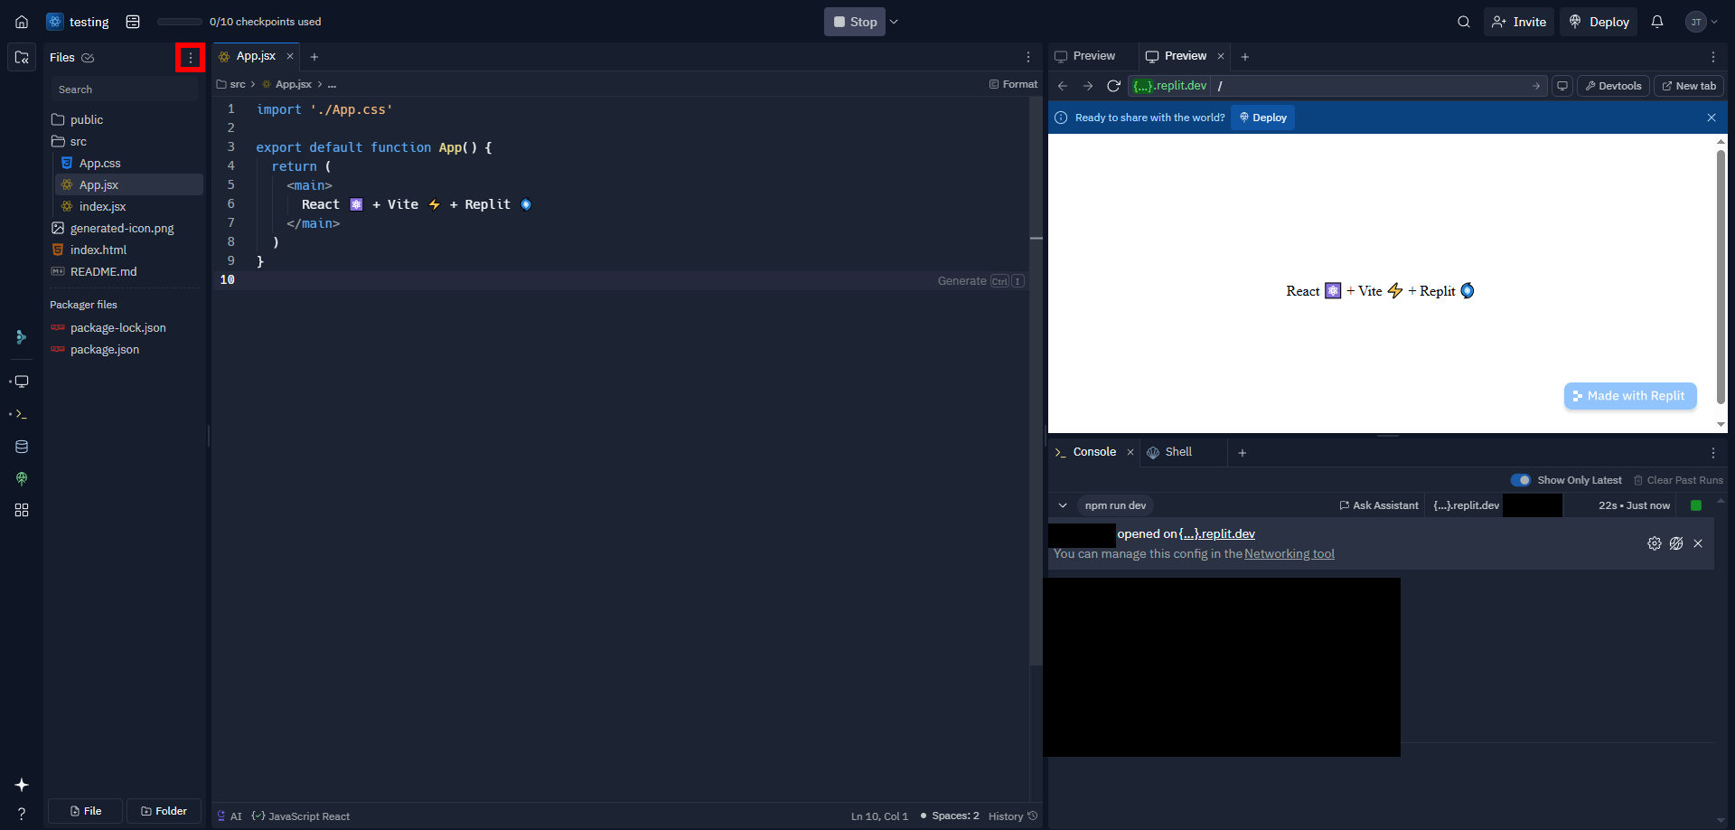The image size is (1735, 830).
Task: Open the port settings gear icon
Action: point(1655,543)
